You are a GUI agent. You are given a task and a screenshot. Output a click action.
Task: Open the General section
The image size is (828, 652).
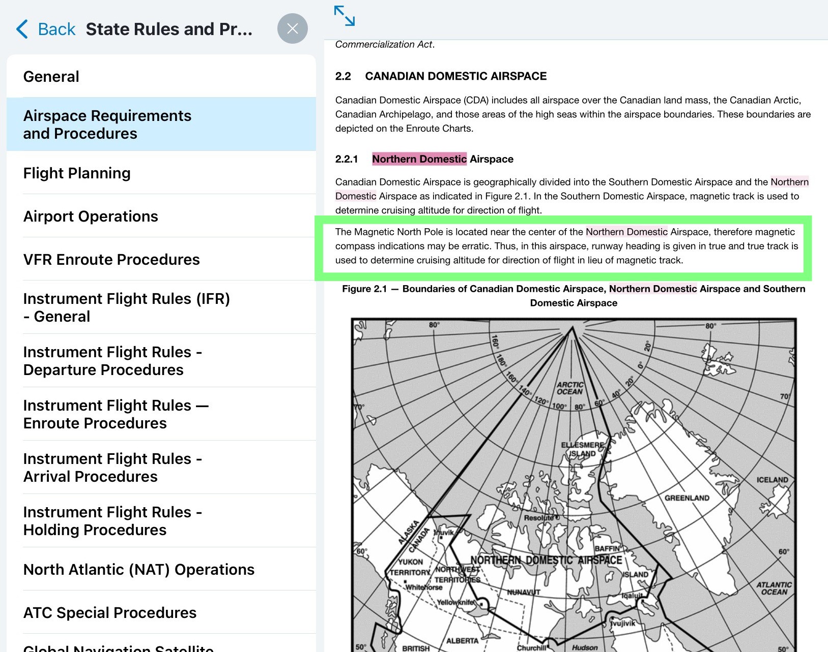[161, 77]
